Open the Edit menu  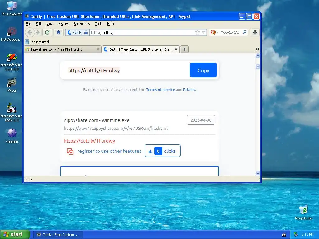38,24
